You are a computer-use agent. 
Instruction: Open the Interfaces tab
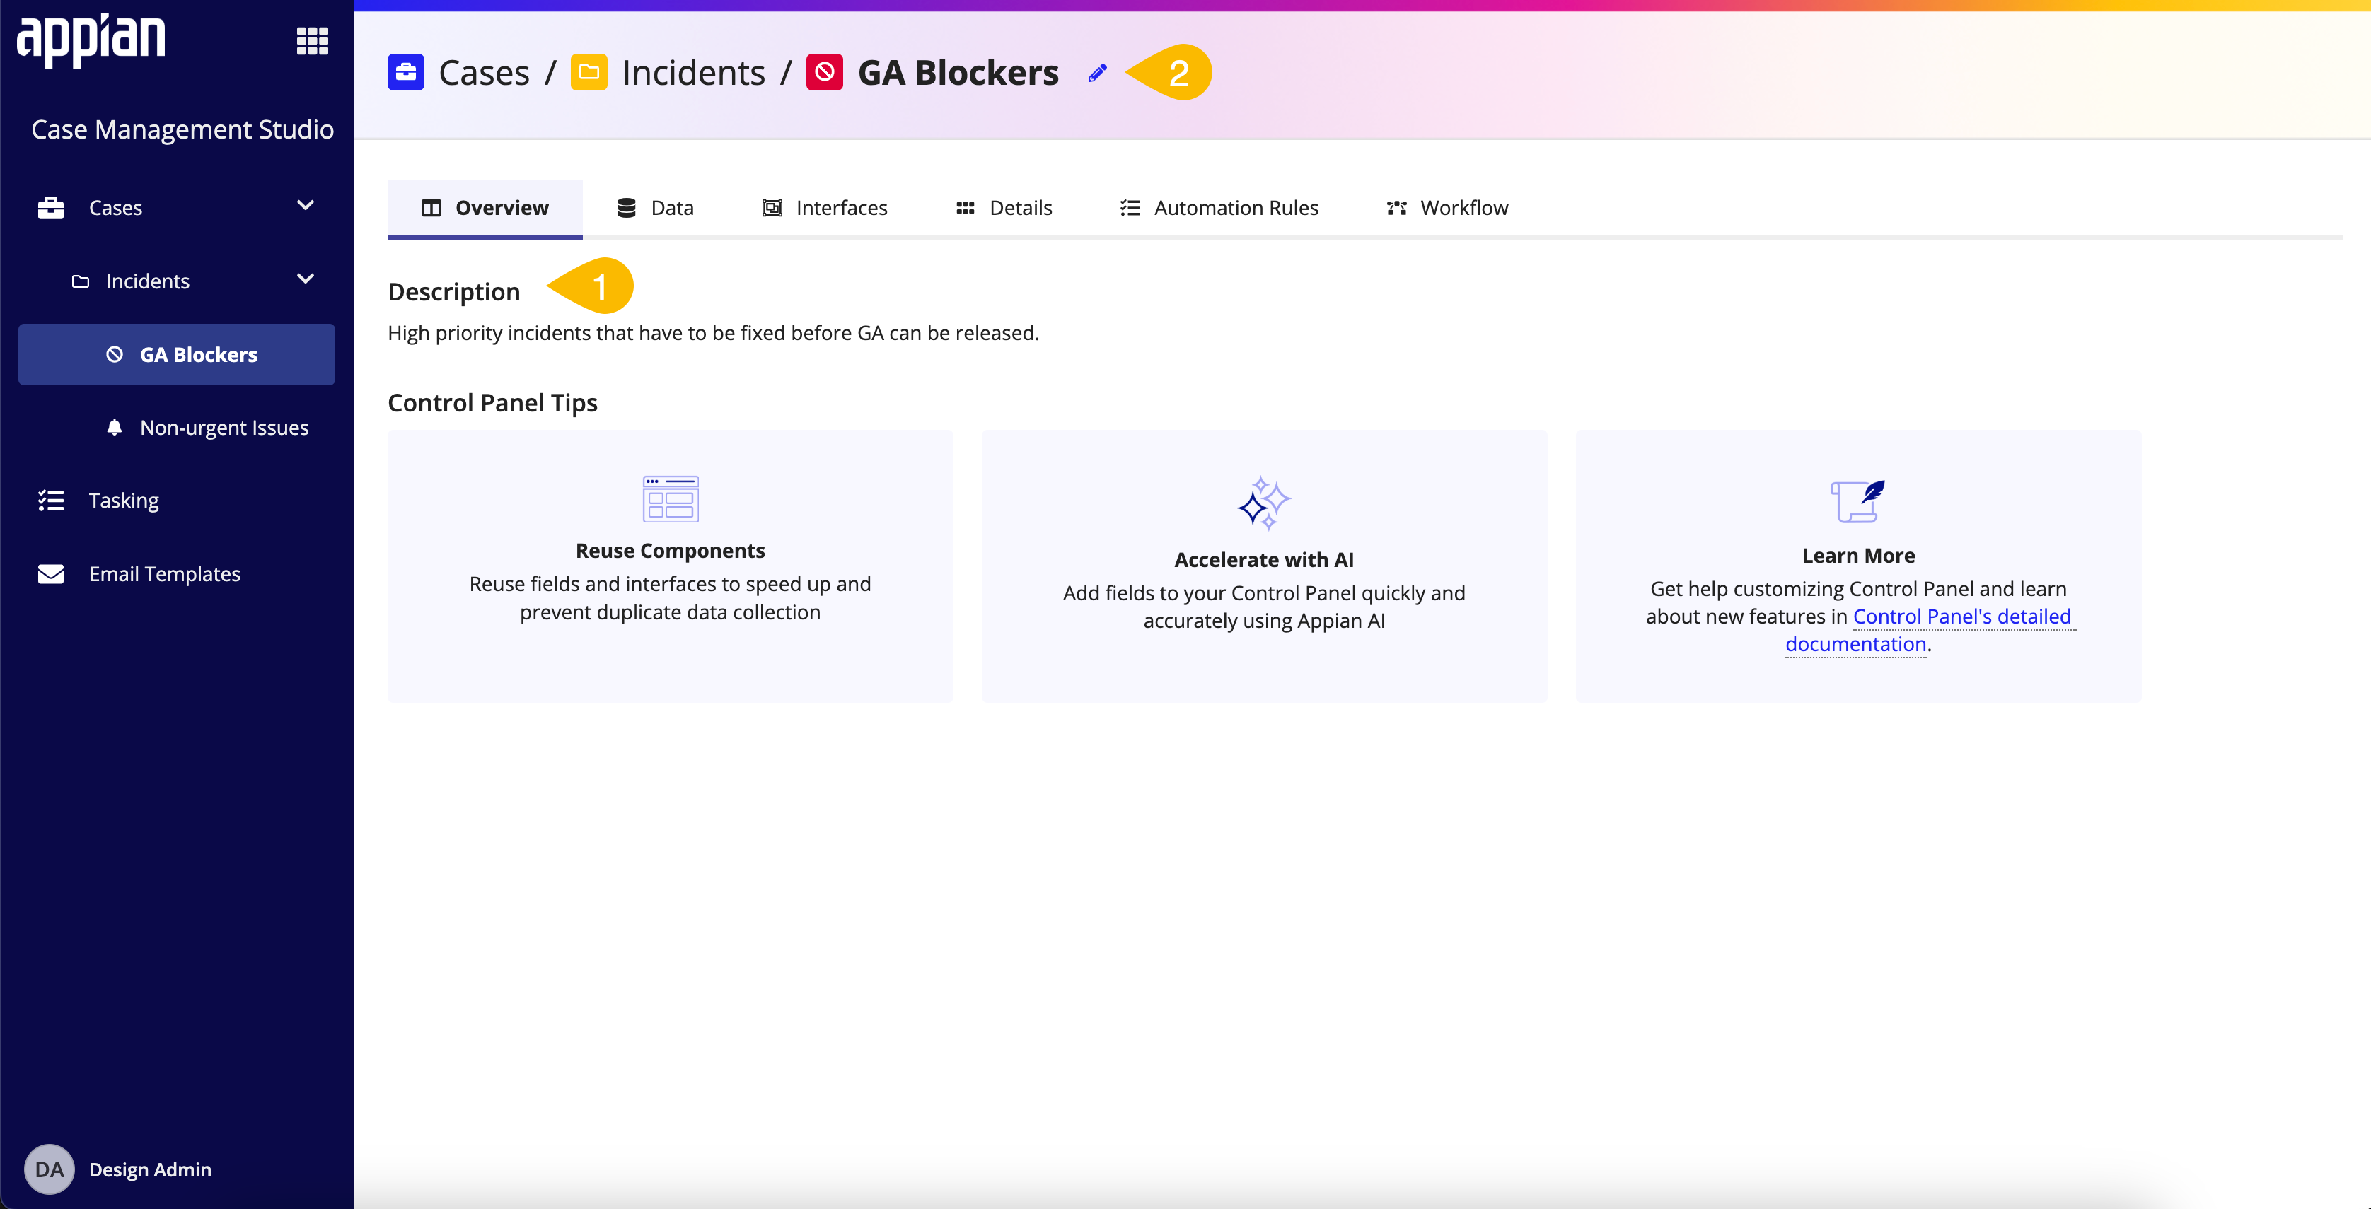pos(824,208)
